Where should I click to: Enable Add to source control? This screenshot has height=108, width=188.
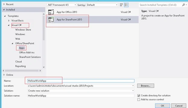[139, 100]
